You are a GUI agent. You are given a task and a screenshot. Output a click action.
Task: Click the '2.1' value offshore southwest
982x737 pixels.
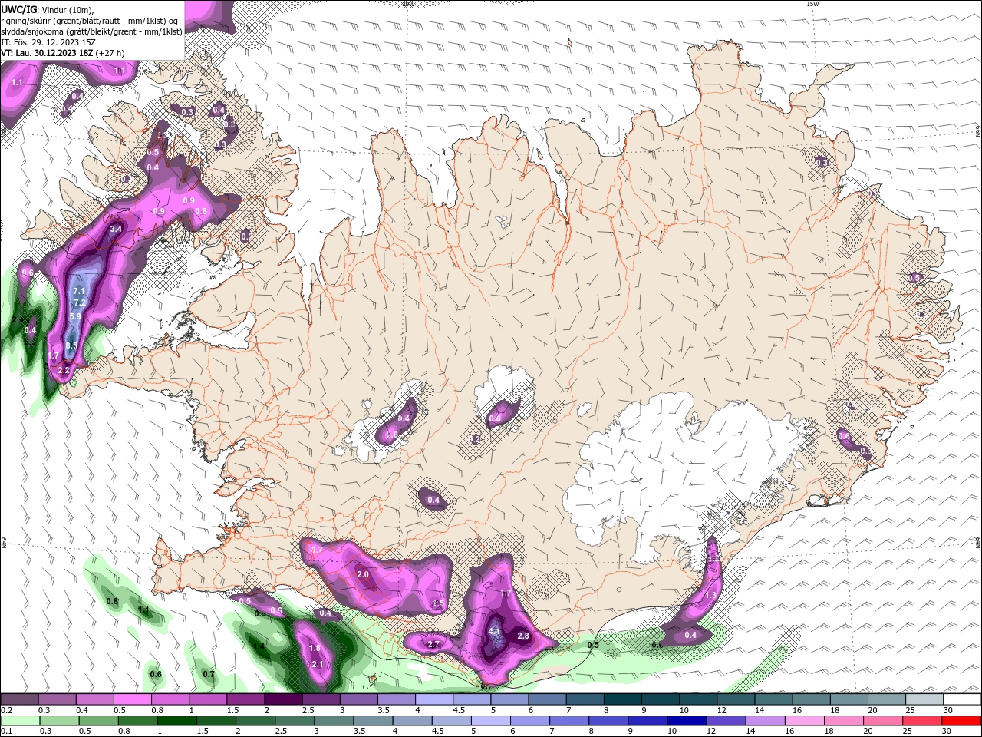pyautogui.click(x=318, y=665)
